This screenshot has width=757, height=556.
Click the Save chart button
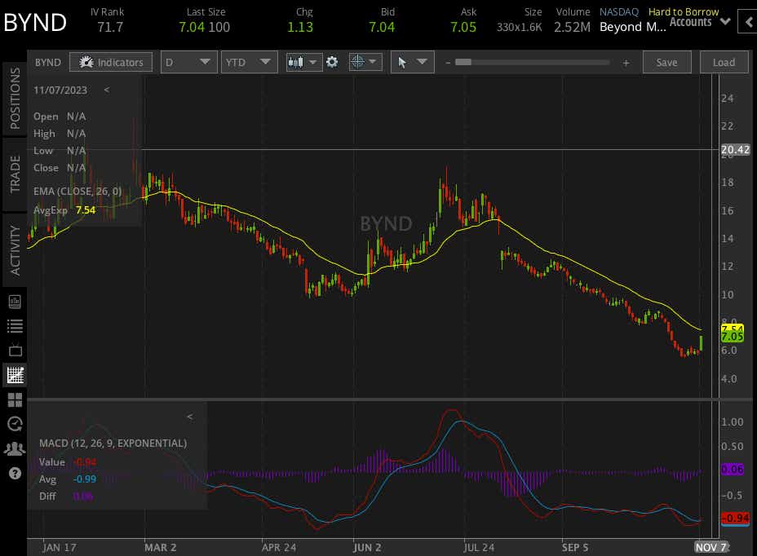(x=666, y=62)
